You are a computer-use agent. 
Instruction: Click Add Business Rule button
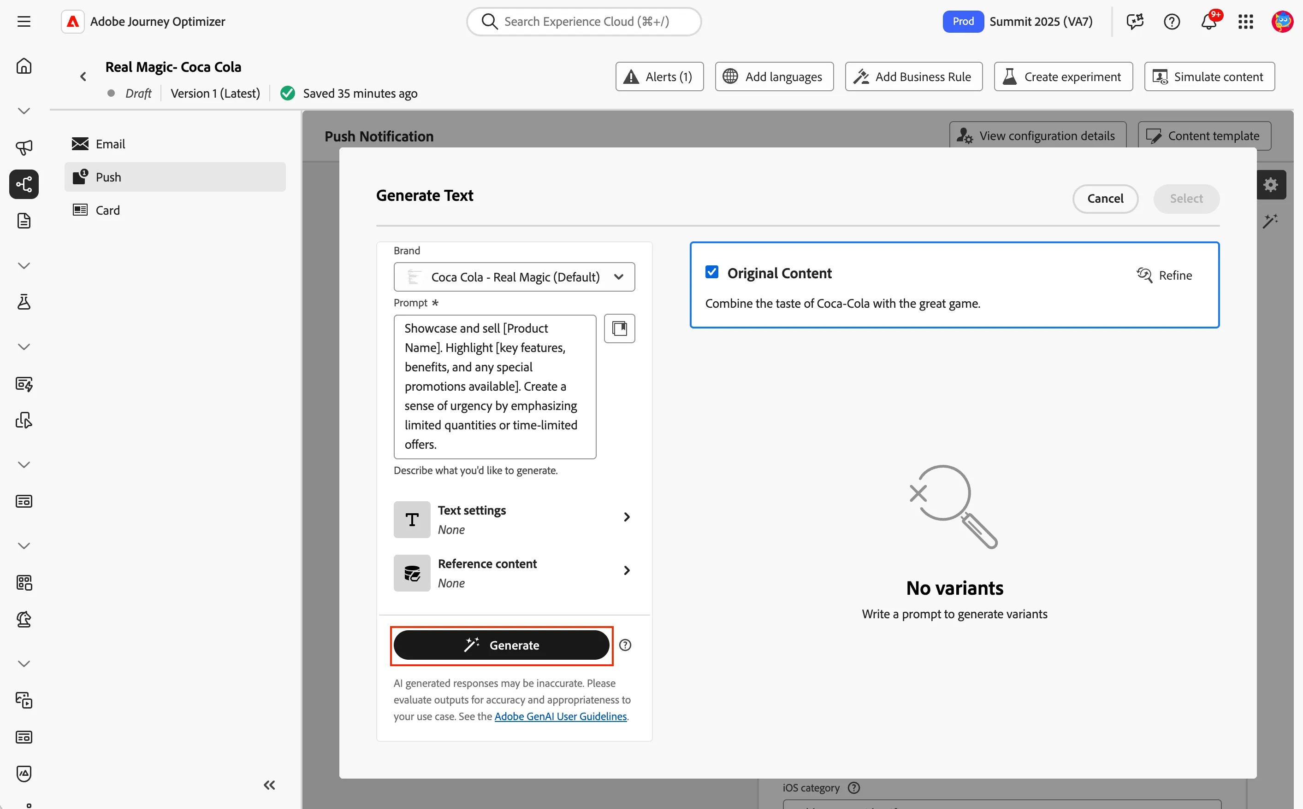coord(913,76)
